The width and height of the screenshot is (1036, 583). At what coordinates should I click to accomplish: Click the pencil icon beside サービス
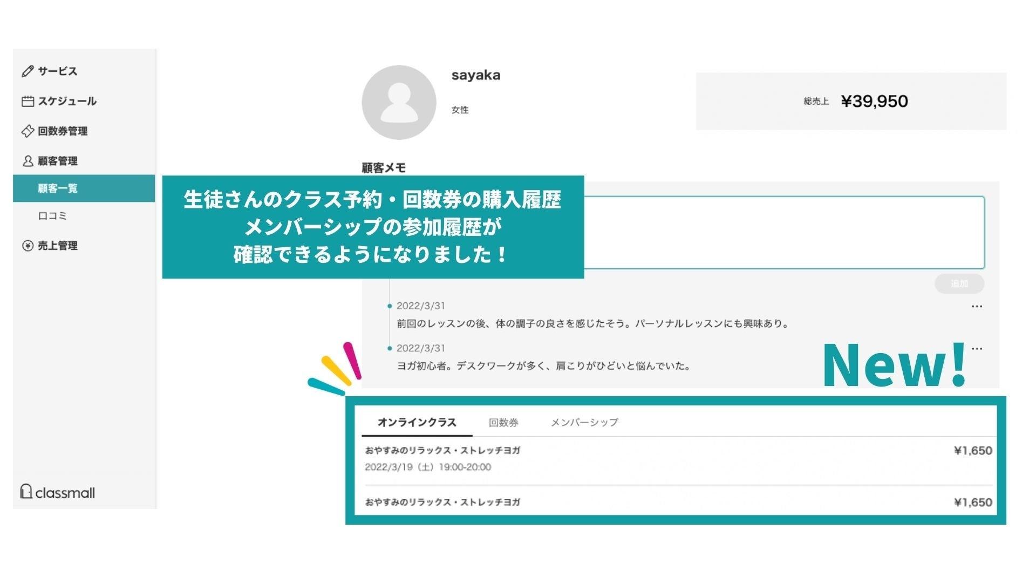coord(28,71)
